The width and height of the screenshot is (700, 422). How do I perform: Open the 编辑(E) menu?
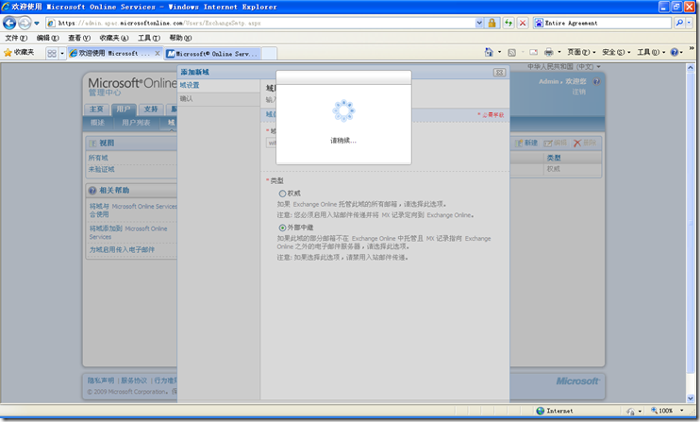pos(48,38)
